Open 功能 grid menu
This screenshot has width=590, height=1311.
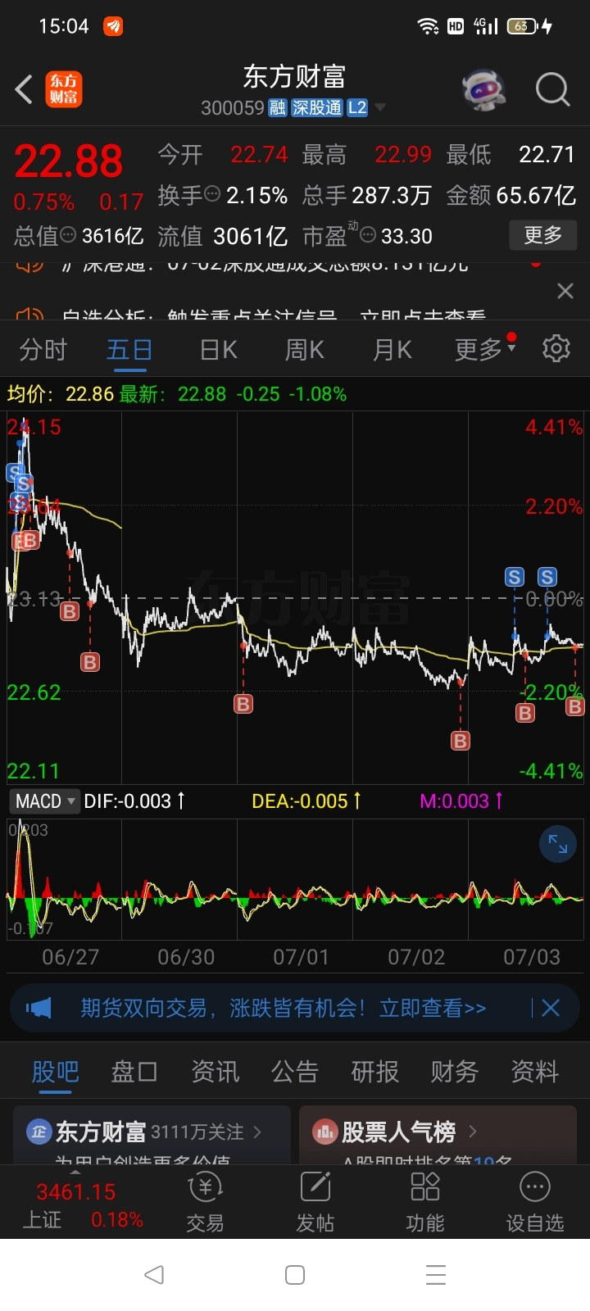(425, 1203)
